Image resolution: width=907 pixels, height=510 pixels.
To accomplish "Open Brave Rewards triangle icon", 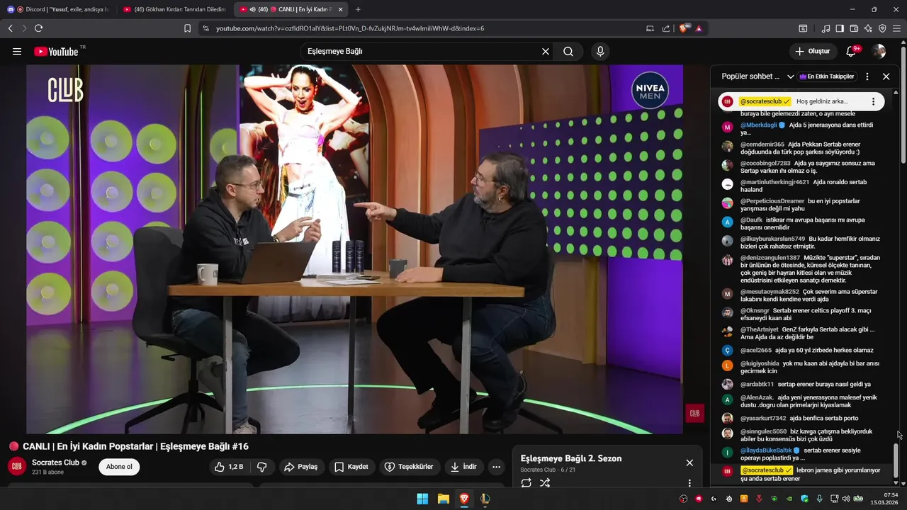I will click(699, 28).
